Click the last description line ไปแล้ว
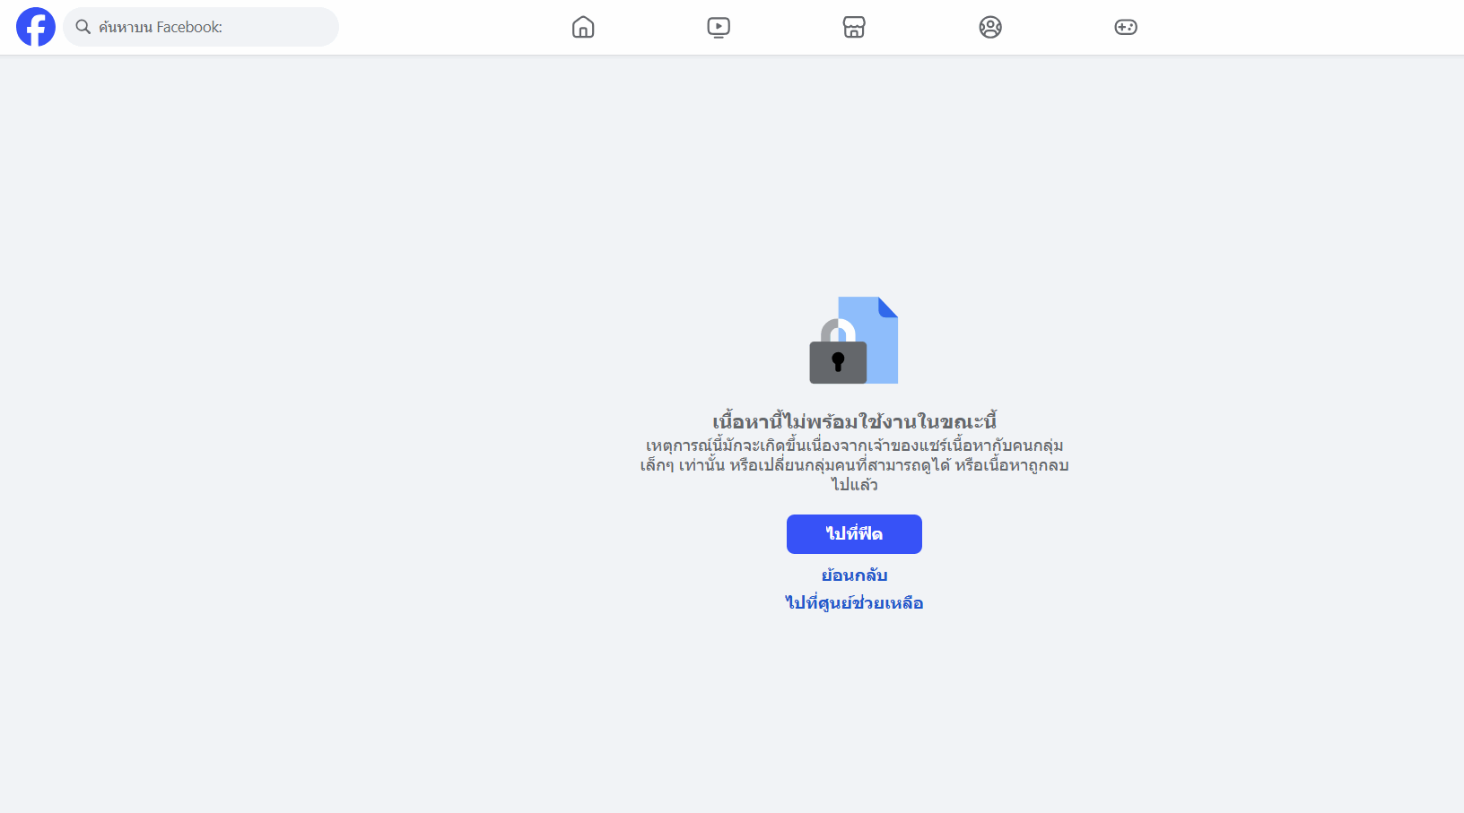This screenshot has height=813, width=1464. click(x=854, y=485)
